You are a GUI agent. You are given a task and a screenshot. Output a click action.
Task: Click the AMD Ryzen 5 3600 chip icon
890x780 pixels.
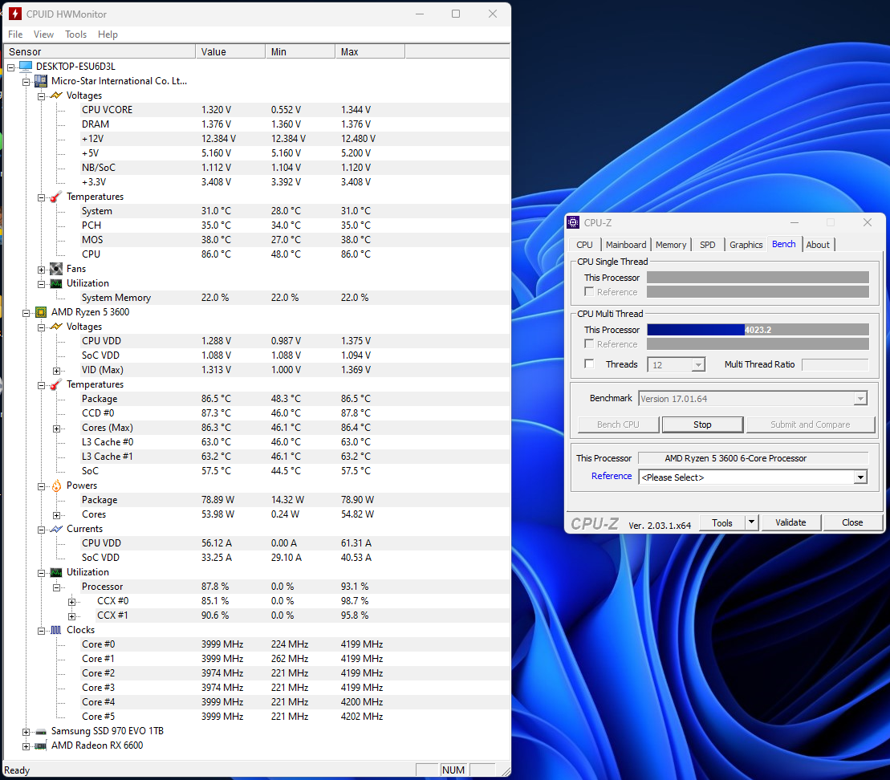pos(41,312)
